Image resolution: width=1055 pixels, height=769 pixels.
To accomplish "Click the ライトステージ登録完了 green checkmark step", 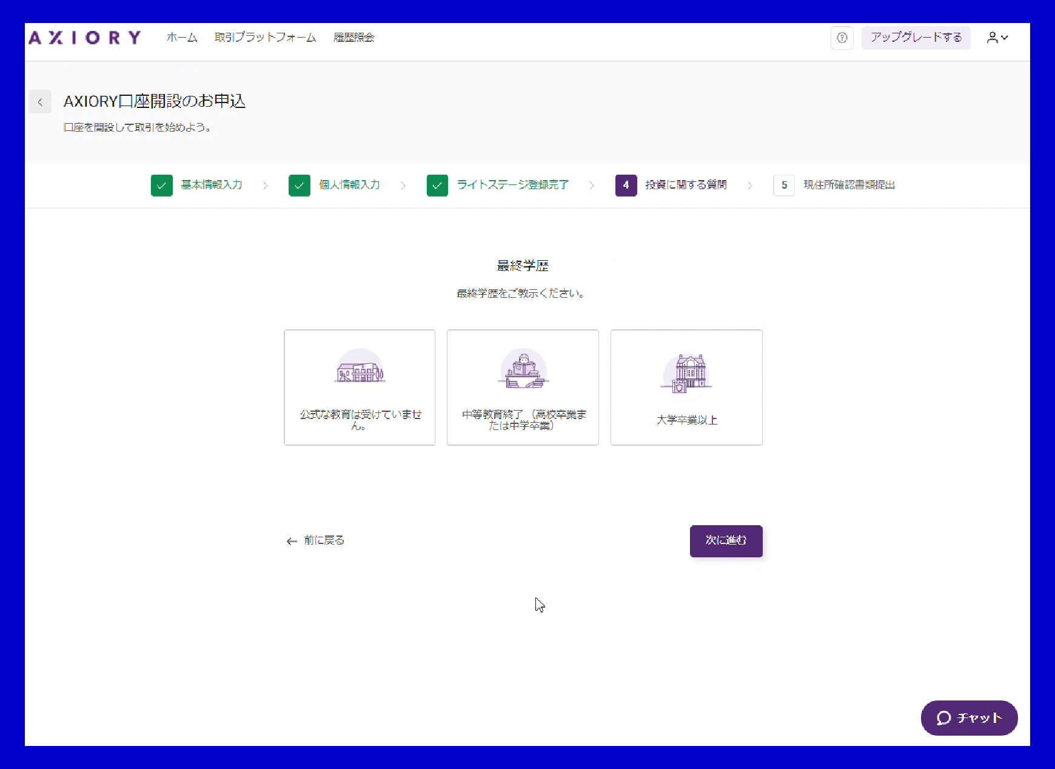I will tap(437, 186).
